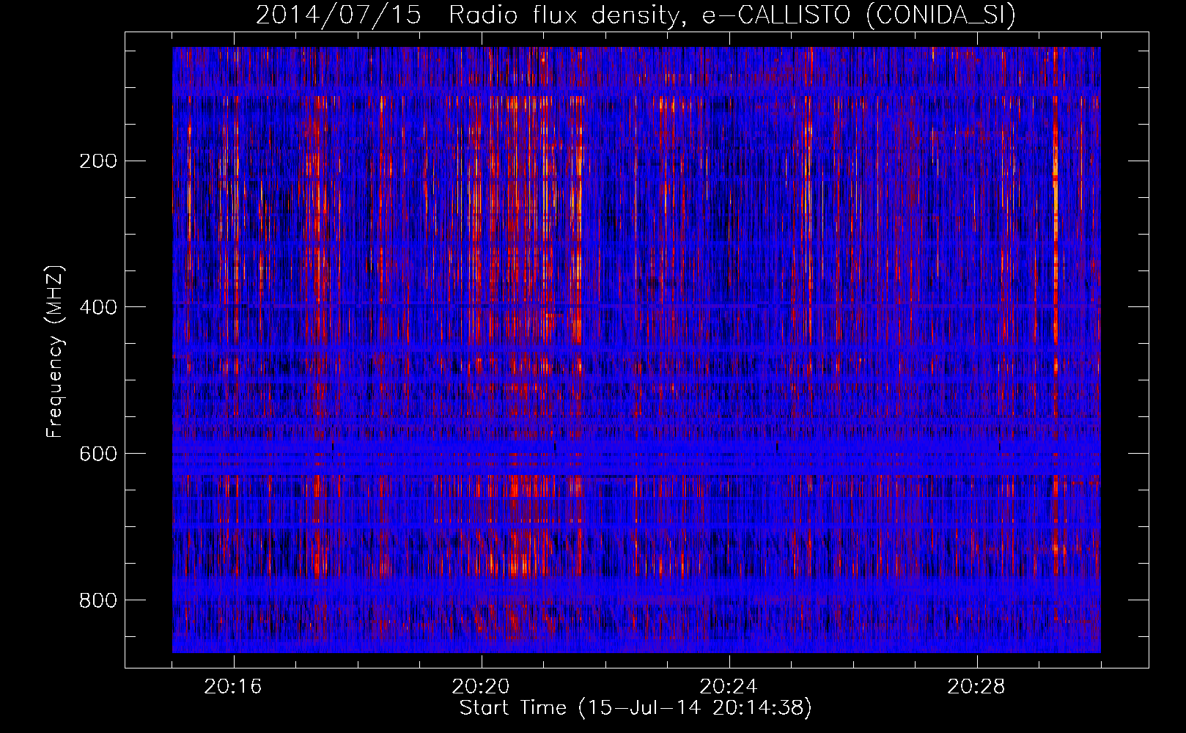Click the 800 frequency tick label
The height and width of the screenshot is (733, 1186).
(98, 600)
